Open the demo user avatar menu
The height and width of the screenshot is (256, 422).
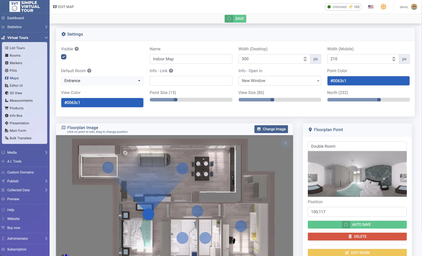[x=414, y=7]
